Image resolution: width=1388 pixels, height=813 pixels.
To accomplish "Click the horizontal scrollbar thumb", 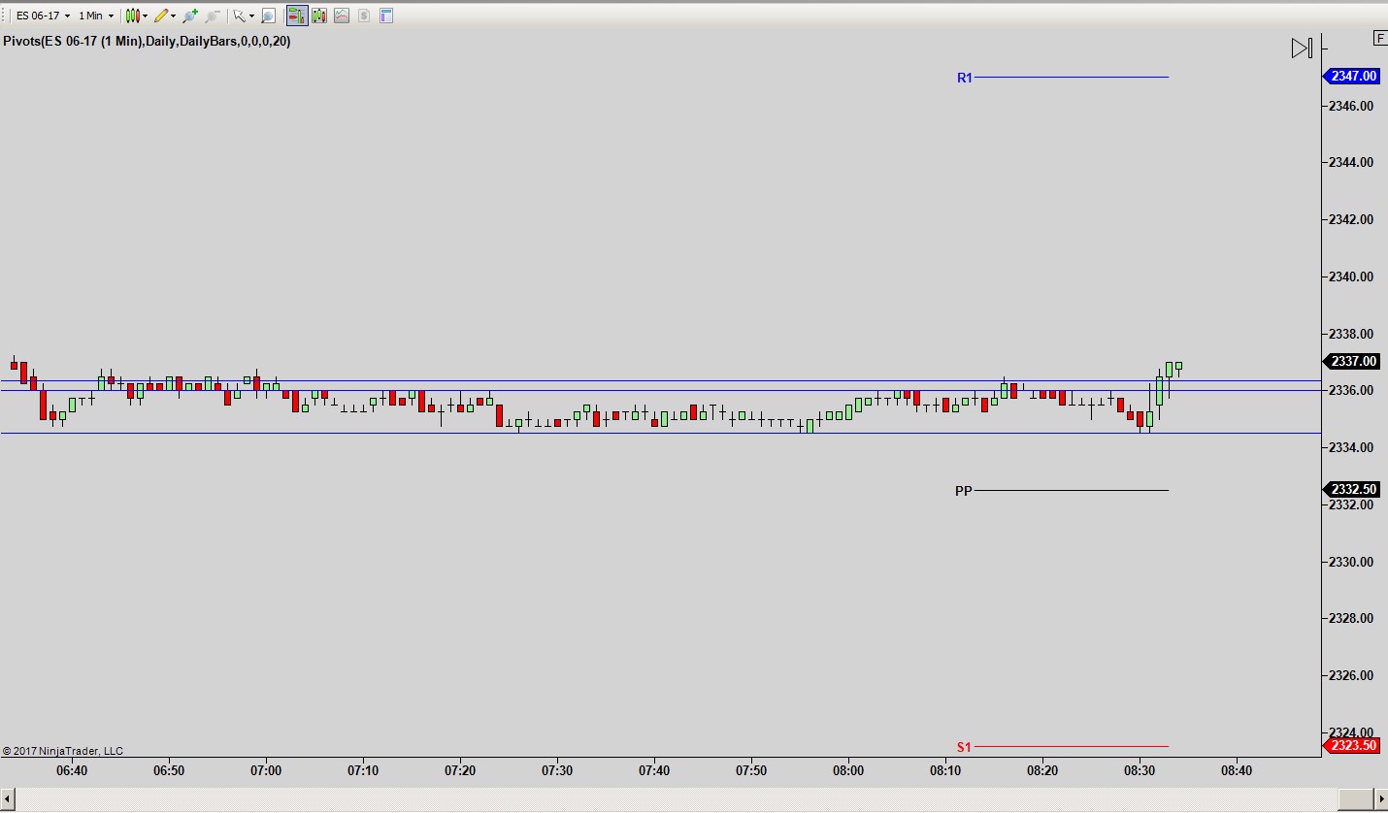I will [1355, 799].
